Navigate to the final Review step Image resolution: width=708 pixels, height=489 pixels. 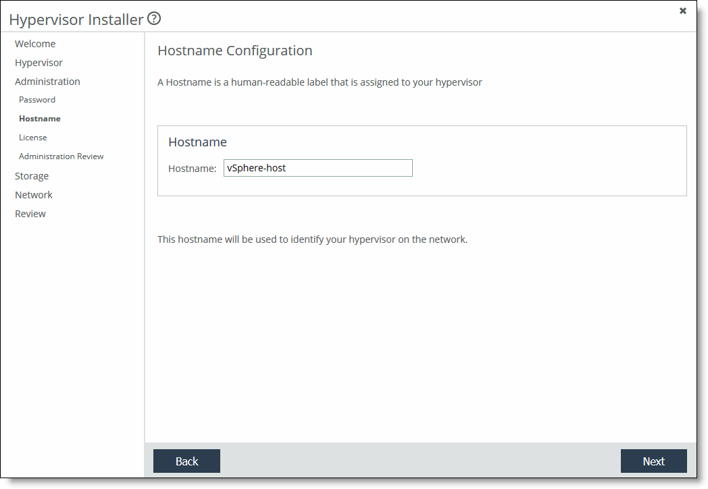pos(30,214)
